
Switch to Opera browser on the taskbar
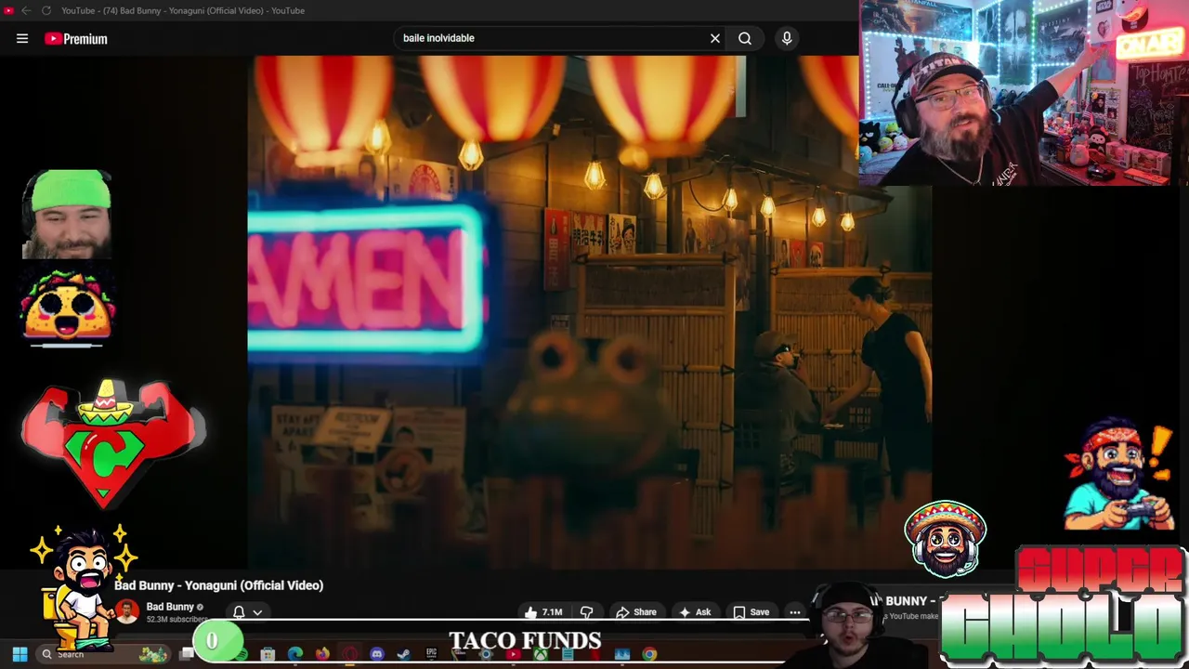pyautogui.click(x=349, y=654)
